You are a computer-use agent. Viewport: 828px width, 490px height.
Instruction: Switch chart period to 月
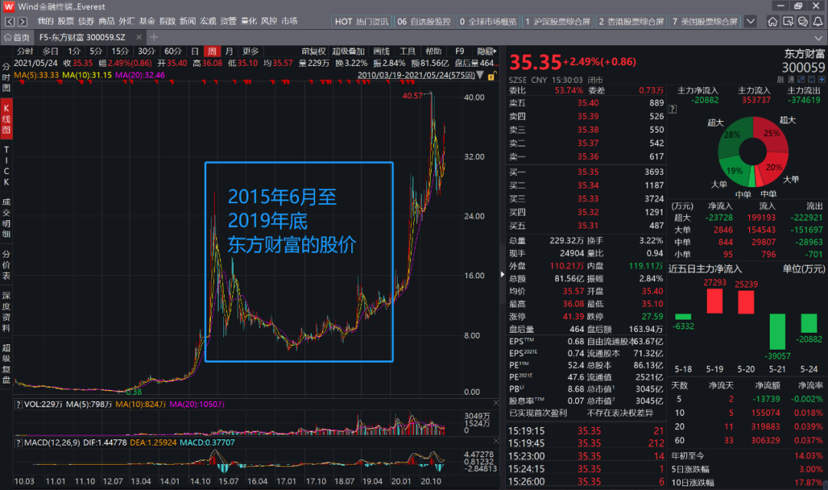click(x=229, y=51)
